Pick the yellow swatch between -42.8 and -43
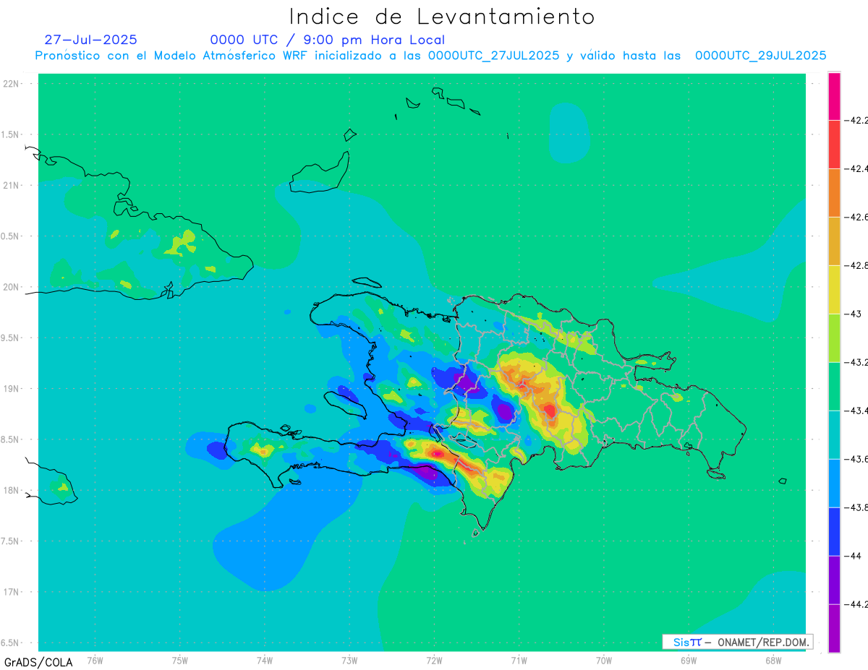The image size is (868, 670). tap(834, 289)
